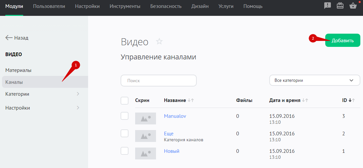Open the Еще channel link
The image size is (363, 168).
pyautogui.click(x=169, y=134)
